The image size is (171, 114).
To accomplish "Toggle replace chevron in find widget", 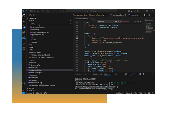I will [x=96, y=21].
